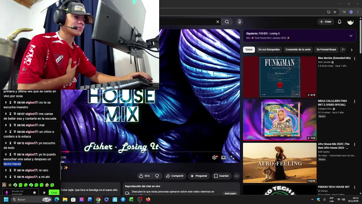
Task: Select Contenido de la serie chip
Action: click(x=298, y=50)
